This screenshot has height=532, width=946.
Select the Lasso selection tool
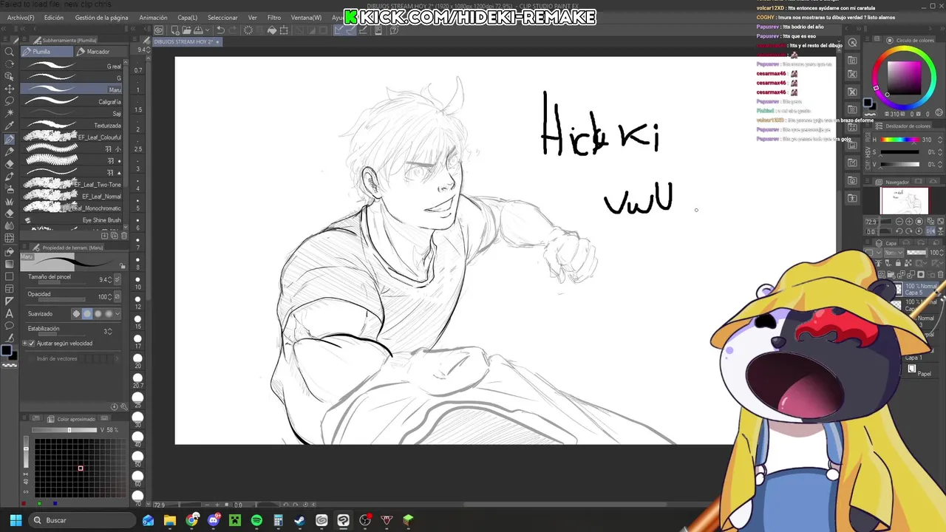point(9,101)
